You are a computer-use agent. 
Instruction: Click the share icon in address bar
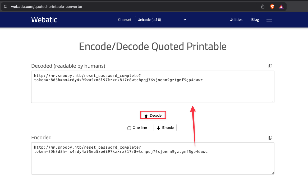(x=263, y=7)
